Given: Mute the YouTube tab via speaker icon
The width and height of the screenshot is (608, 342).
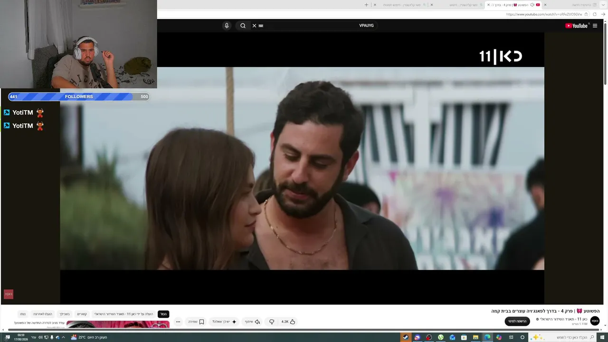Looking at the screenshot, I should [532, 5].
